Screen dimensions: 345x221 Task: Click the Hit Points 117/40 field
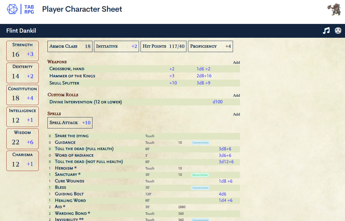pyautogui.click(x=163, y=46)
